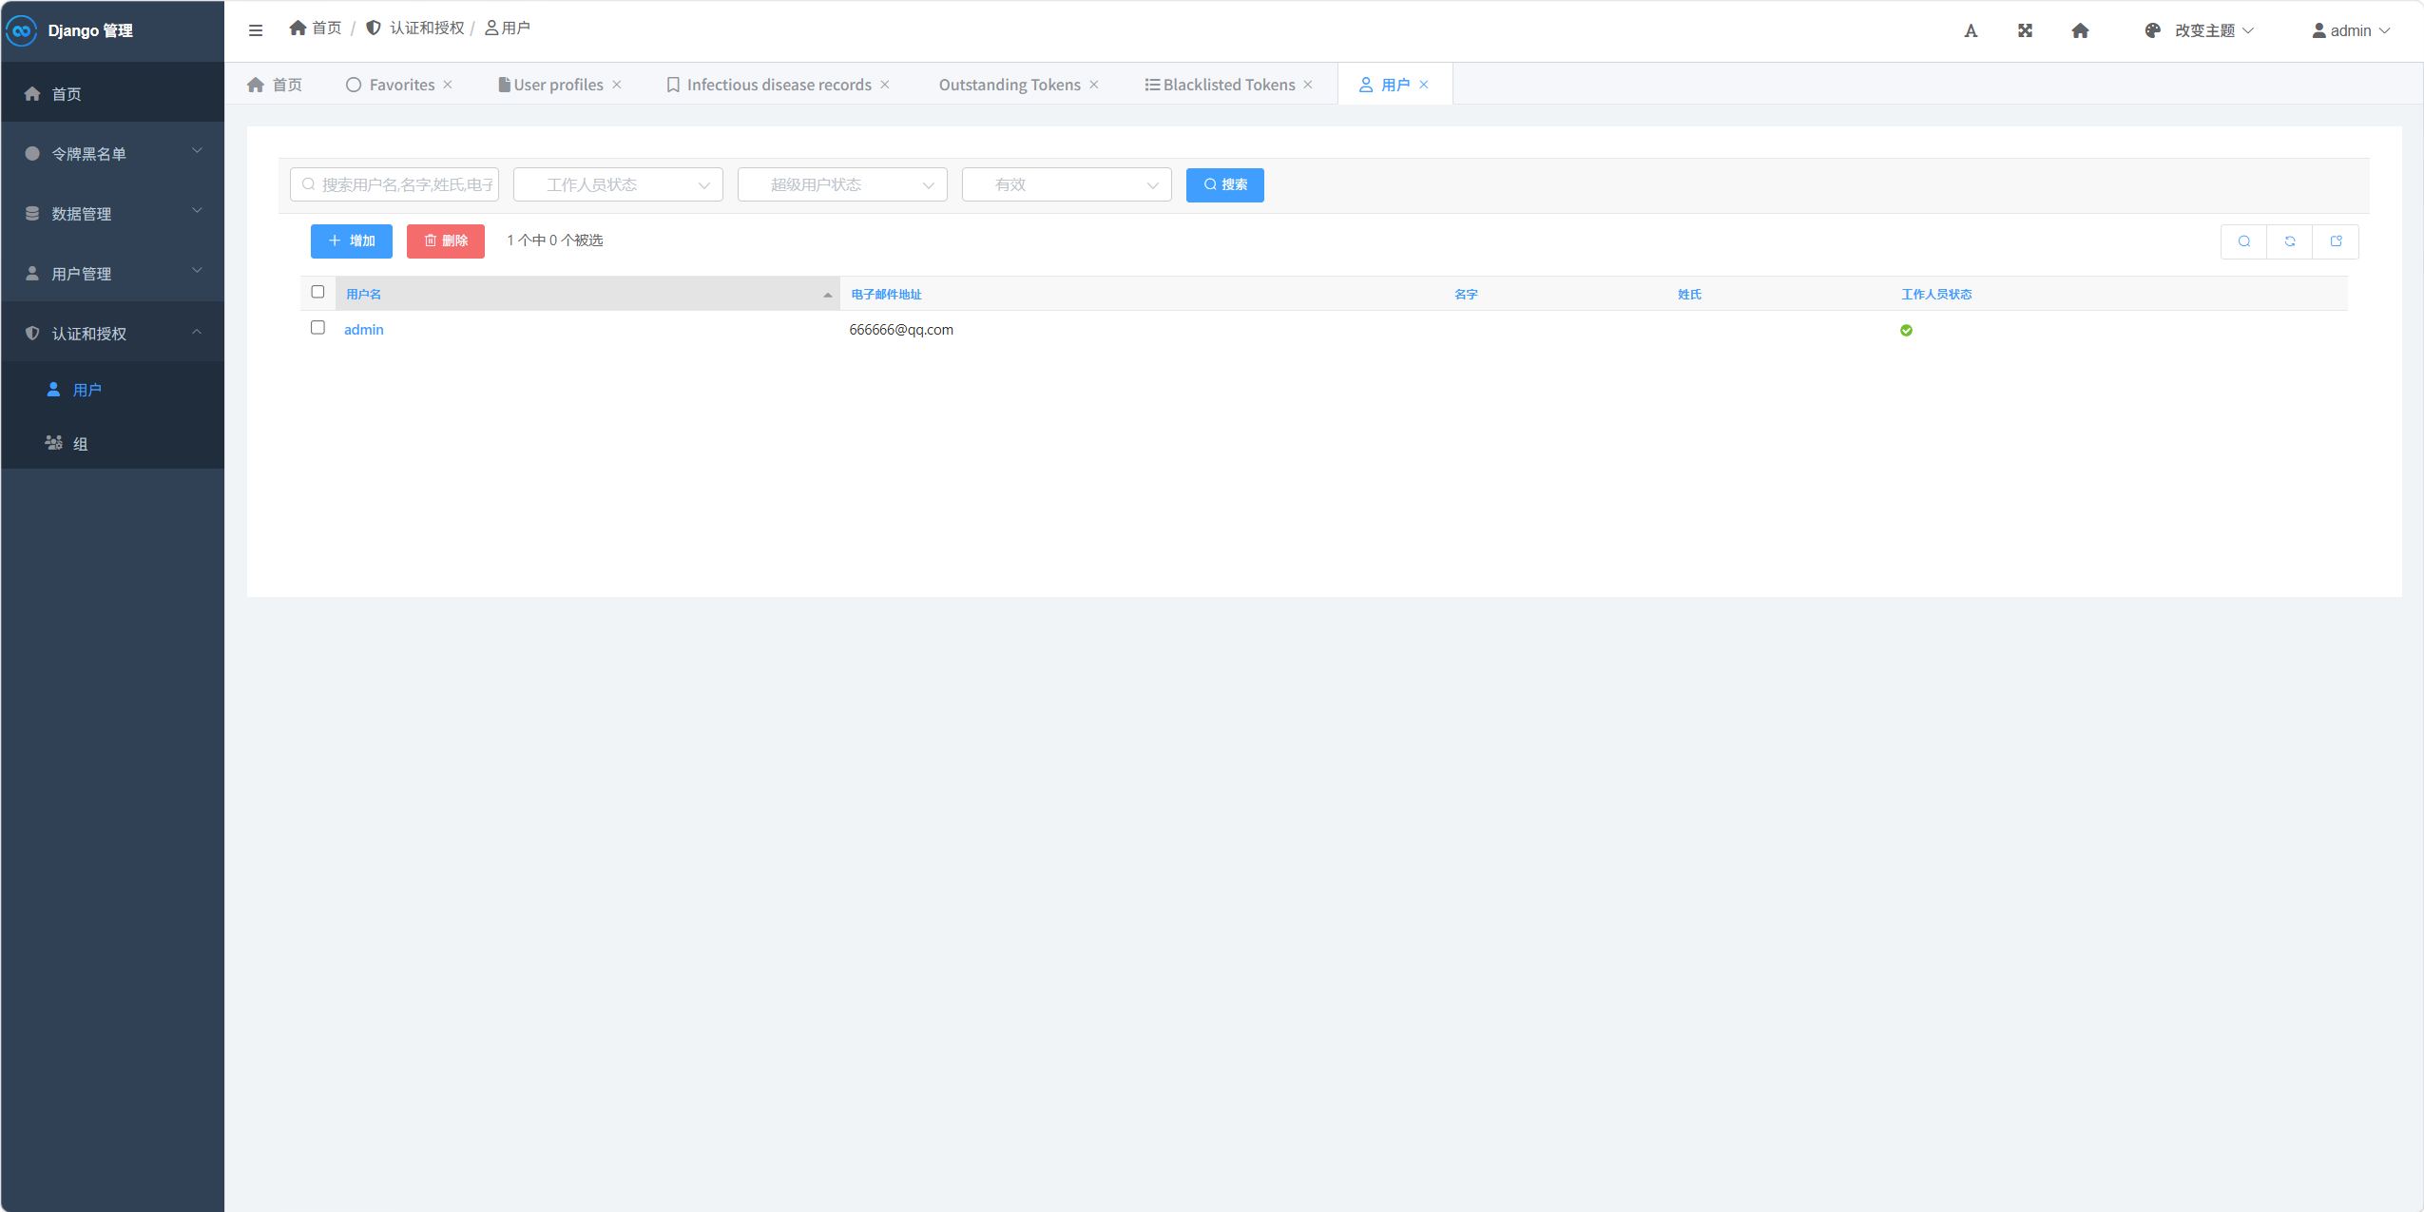The image size is (2424, 1212).
Task: Open the 工作人员状态 filter dropdown
Action: click(x=618, y=184)
